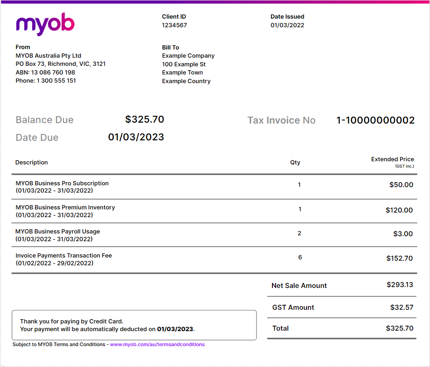Select "MYOB Australia Pty Ltd" sender name
430x367 pixels.
48,56
